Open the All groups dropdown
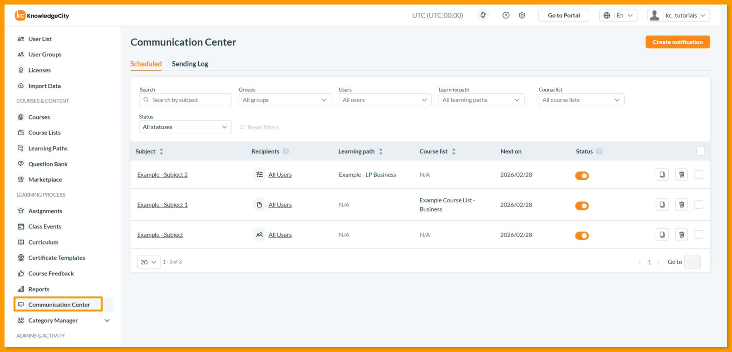The width and height of the screenshot is (732, 352). (x=285, y=100)
